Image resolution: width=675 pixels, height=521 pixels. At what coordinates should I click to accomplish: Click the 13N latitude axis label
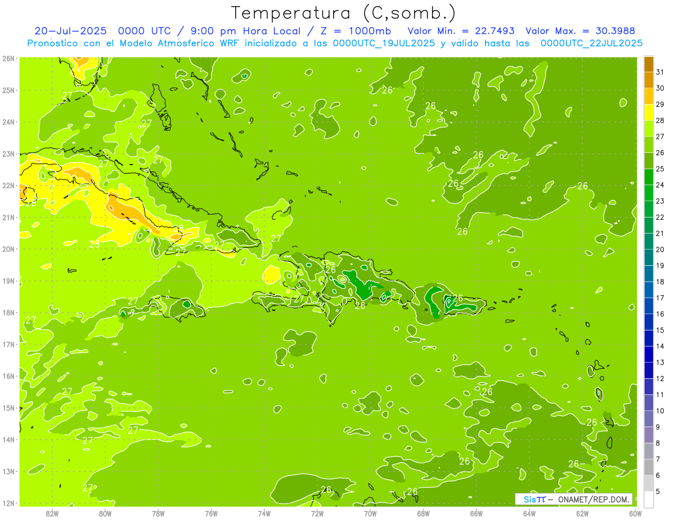[x=8, y=471]
